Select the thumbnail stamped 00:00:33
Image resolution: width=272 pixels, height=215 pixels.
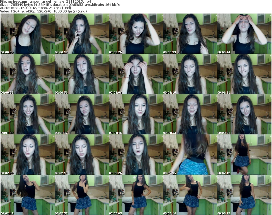point(190,34)
